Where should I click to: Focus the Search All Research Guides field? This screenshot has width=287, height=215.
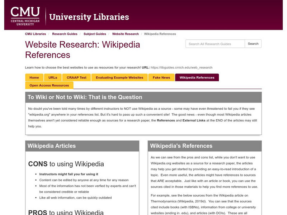215,44
